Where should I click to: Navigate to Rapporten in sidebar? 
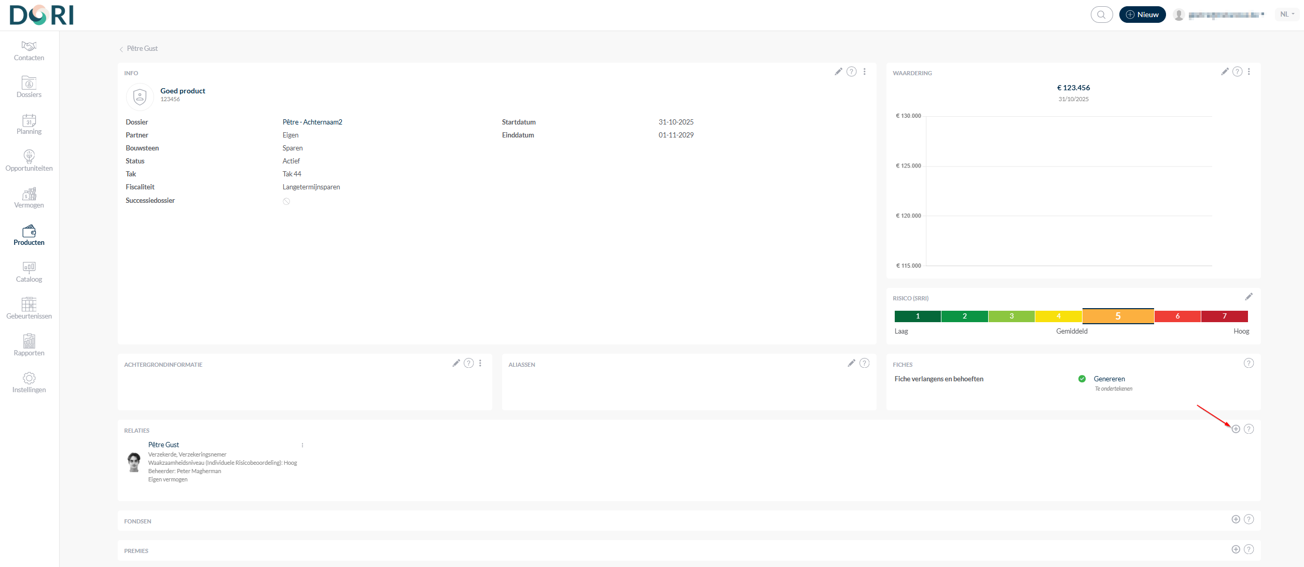(29, 345)
